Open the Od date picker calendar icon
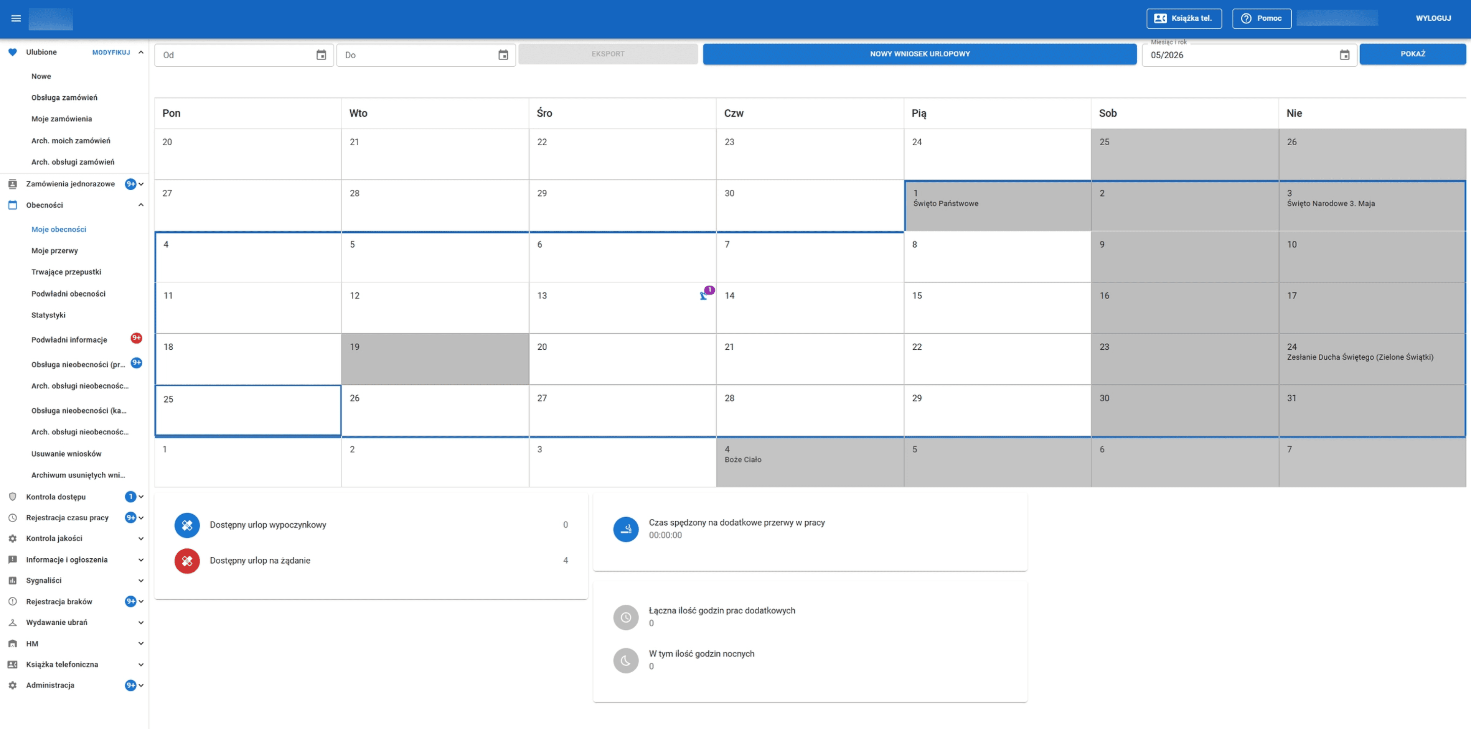This screenshot has width=1471, height=729. coord(322,55)
